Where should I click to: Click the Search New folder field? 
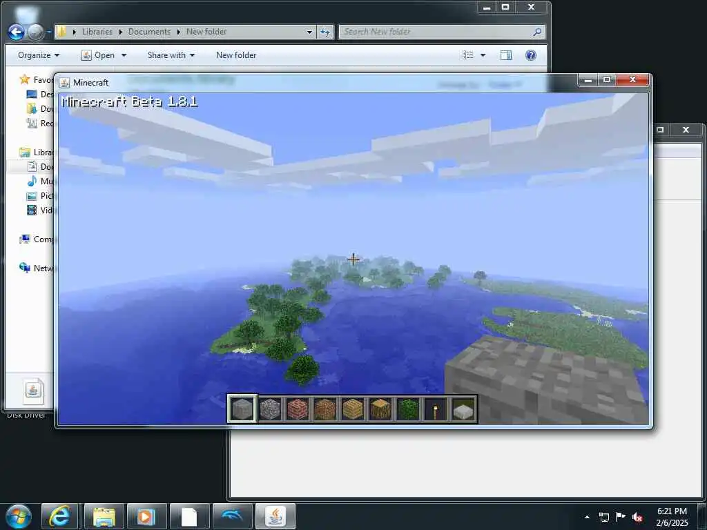point(442,32)
